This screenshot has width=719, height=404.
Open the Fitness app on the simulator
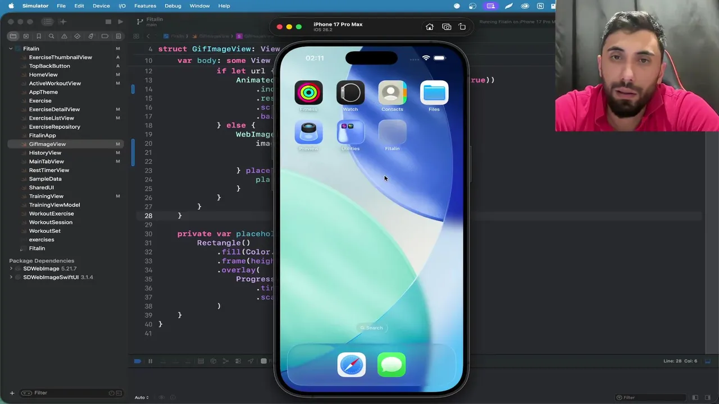pyautogui.click(x=308, y=93)
